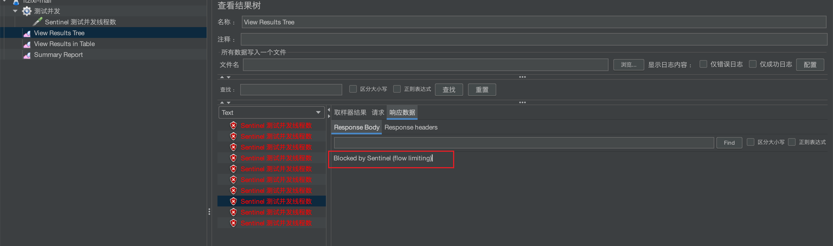This screenshot has width=833, height=246.
Task: Expand the results list with the right arrow
Action: (329, 116)
